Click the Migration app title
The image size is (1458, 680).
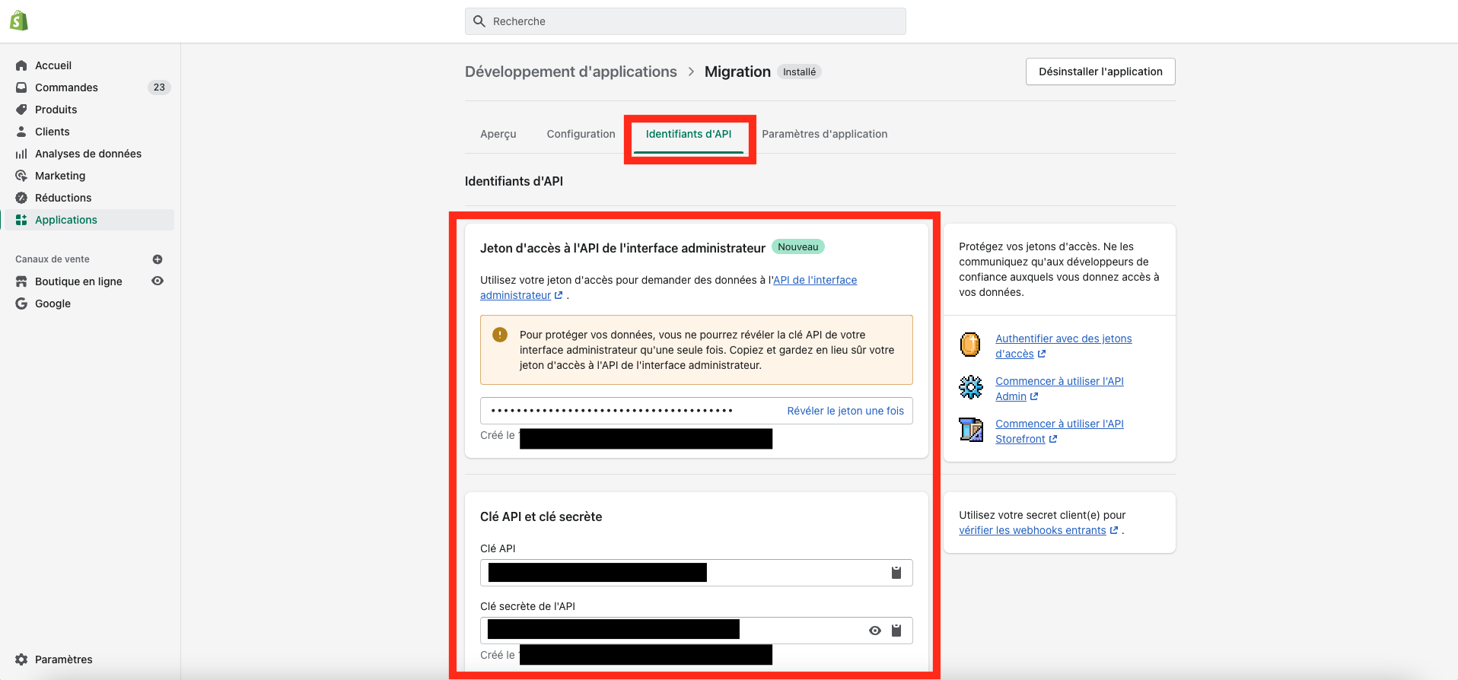tap(737, 71)
